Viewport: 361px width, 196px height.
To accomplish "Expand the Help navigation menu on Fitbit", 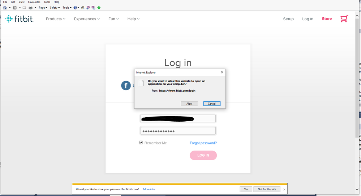I will coord(134,19).
